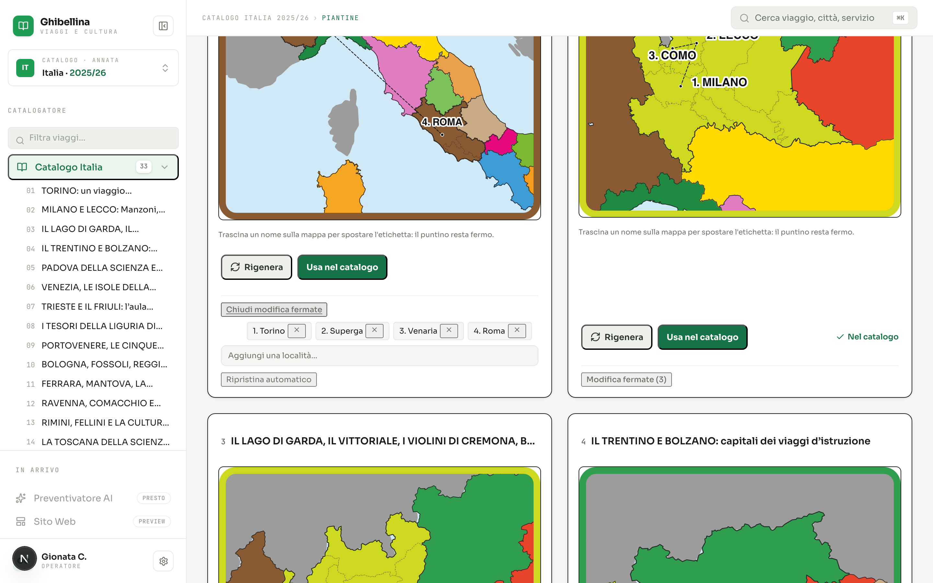
Task: Remove the 3. Venaria stop
Action: point(449,330)
